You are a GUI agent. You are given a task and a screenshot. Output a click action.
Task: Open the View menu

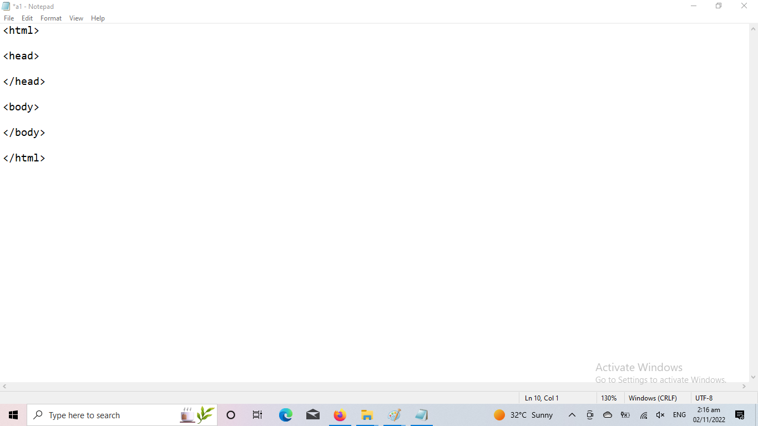click(x=76, y=18)
